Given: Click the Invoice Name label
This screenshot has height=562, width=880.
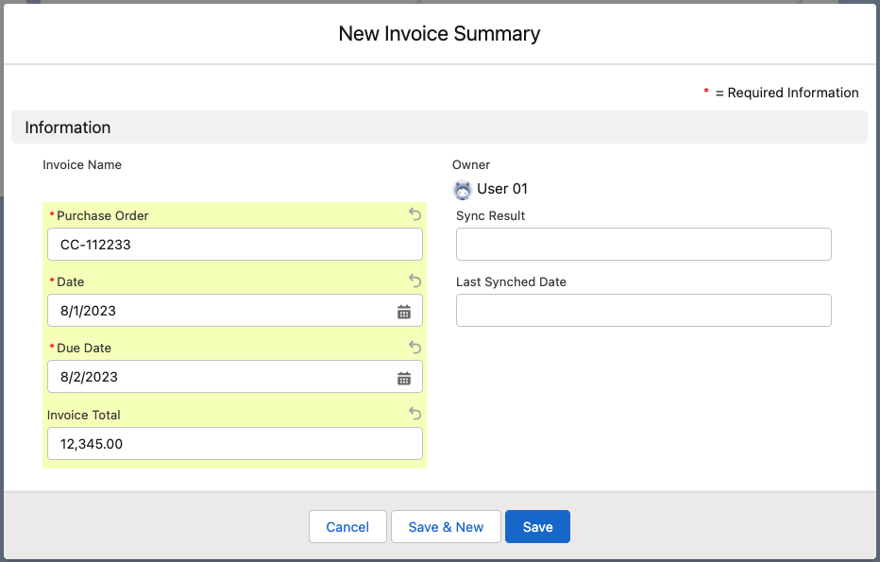Looking at the screenshot, I should tap(82, 164).
